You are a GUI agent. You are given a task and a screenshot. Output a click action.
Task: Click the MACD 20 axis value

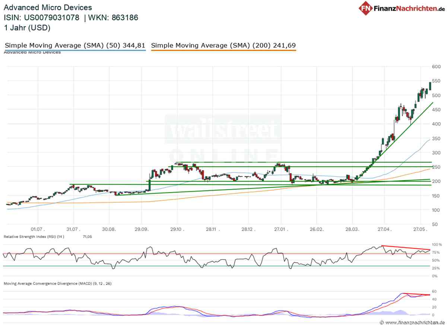tap(434, 307)
